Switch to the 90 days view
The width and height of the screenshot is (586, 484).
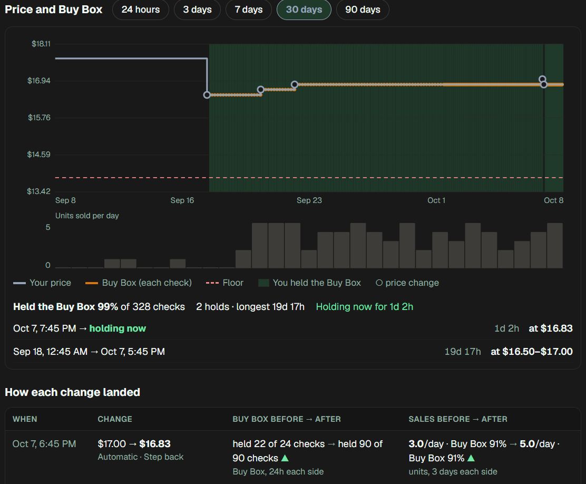click(x=363, y=9)
